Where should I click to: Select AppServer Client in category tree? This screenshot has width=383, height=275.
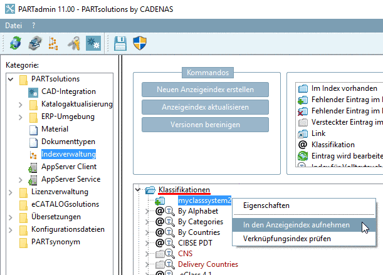pyautogui.click(x=69, y=167)
